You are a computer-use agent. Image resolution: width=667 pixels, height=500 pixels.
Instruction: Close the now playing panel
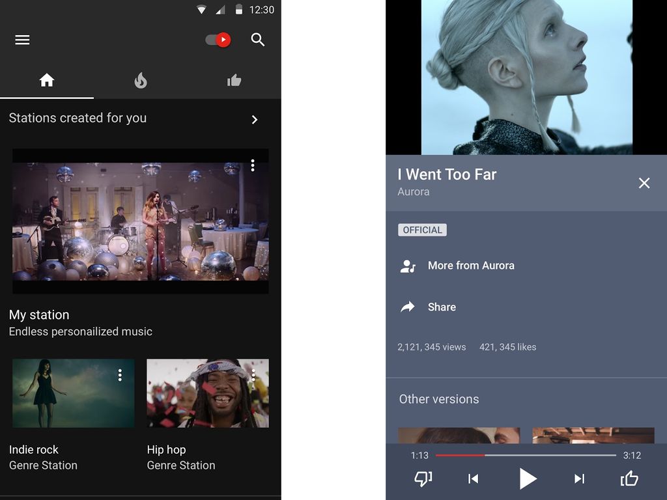[644, 183]
